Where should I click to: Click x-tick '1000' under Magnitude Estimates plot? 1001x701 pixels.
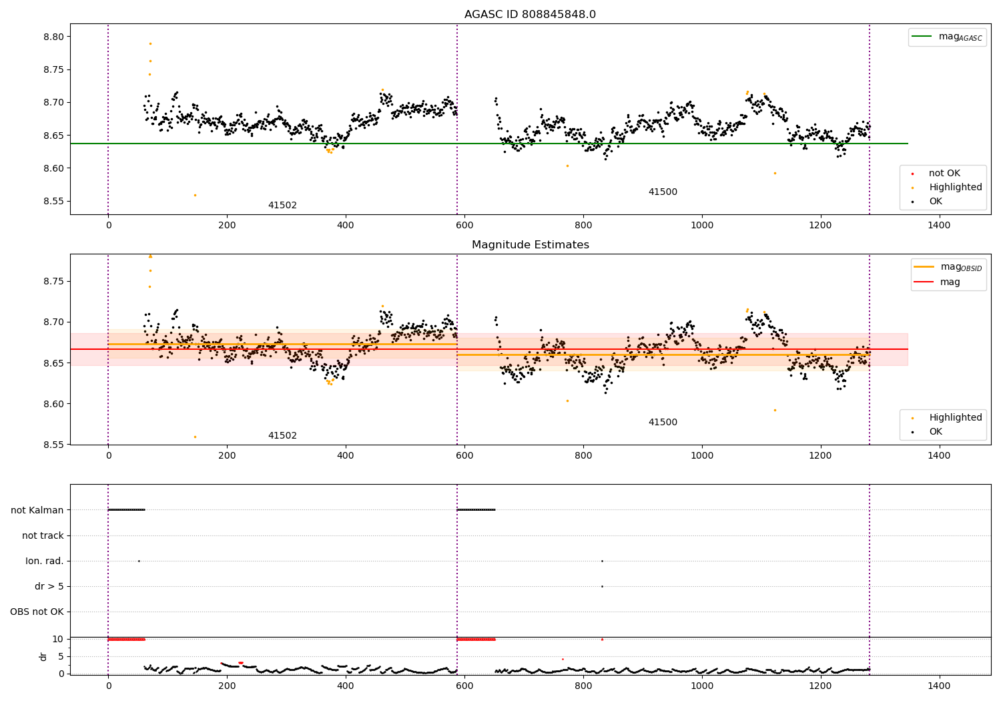[702, 456]
